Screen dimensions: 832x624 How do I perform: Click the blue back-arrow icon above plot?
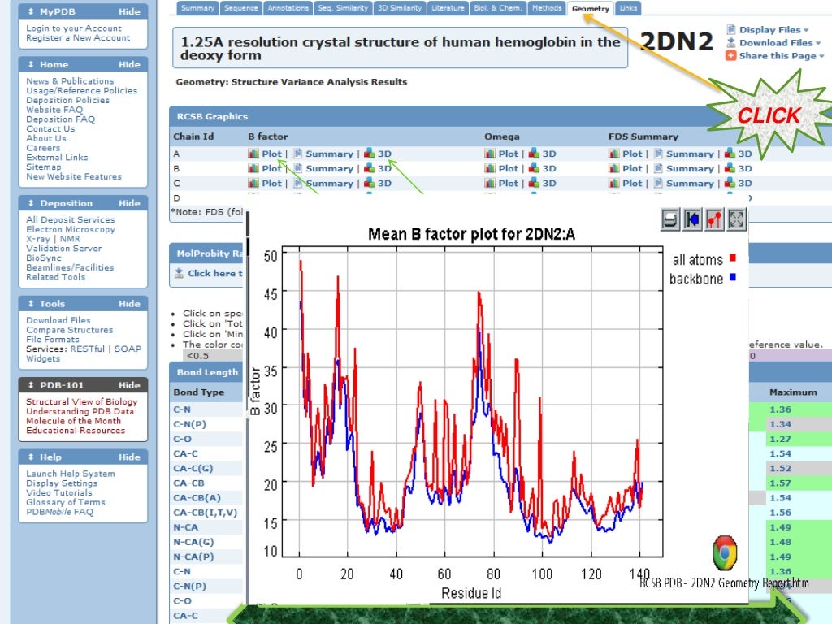pyautogui.click(x=692, y=219)
